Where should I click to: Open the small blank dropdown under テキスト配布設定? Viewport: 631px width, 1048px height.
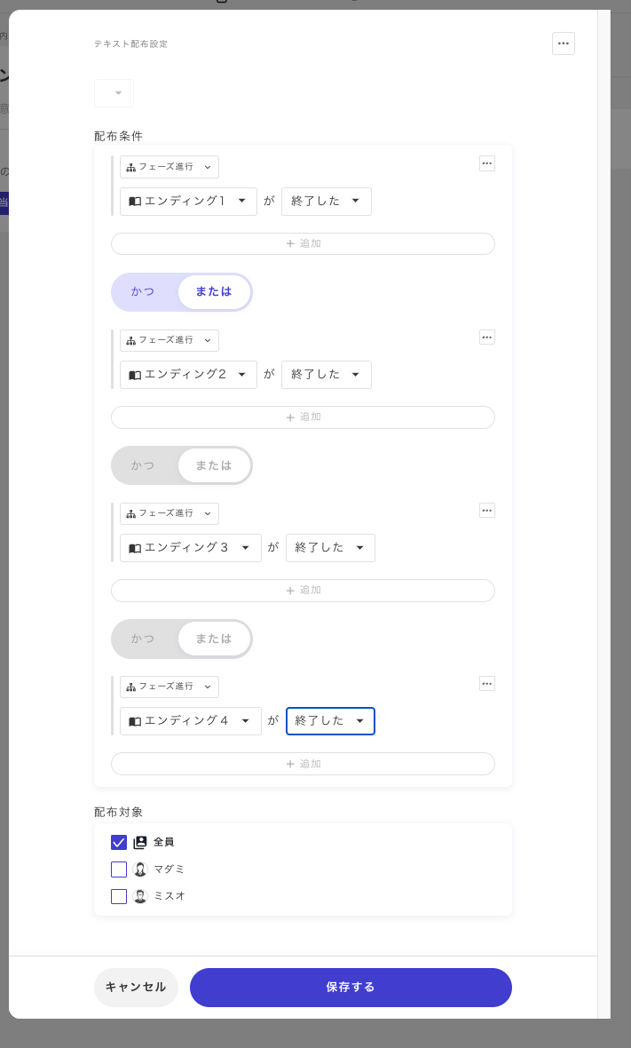click(x=114, y=93)
